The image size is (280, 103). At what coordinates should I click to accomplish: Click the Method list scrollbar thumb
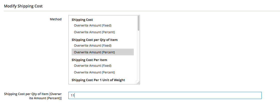pyautogui.click(x=138, y=23)
